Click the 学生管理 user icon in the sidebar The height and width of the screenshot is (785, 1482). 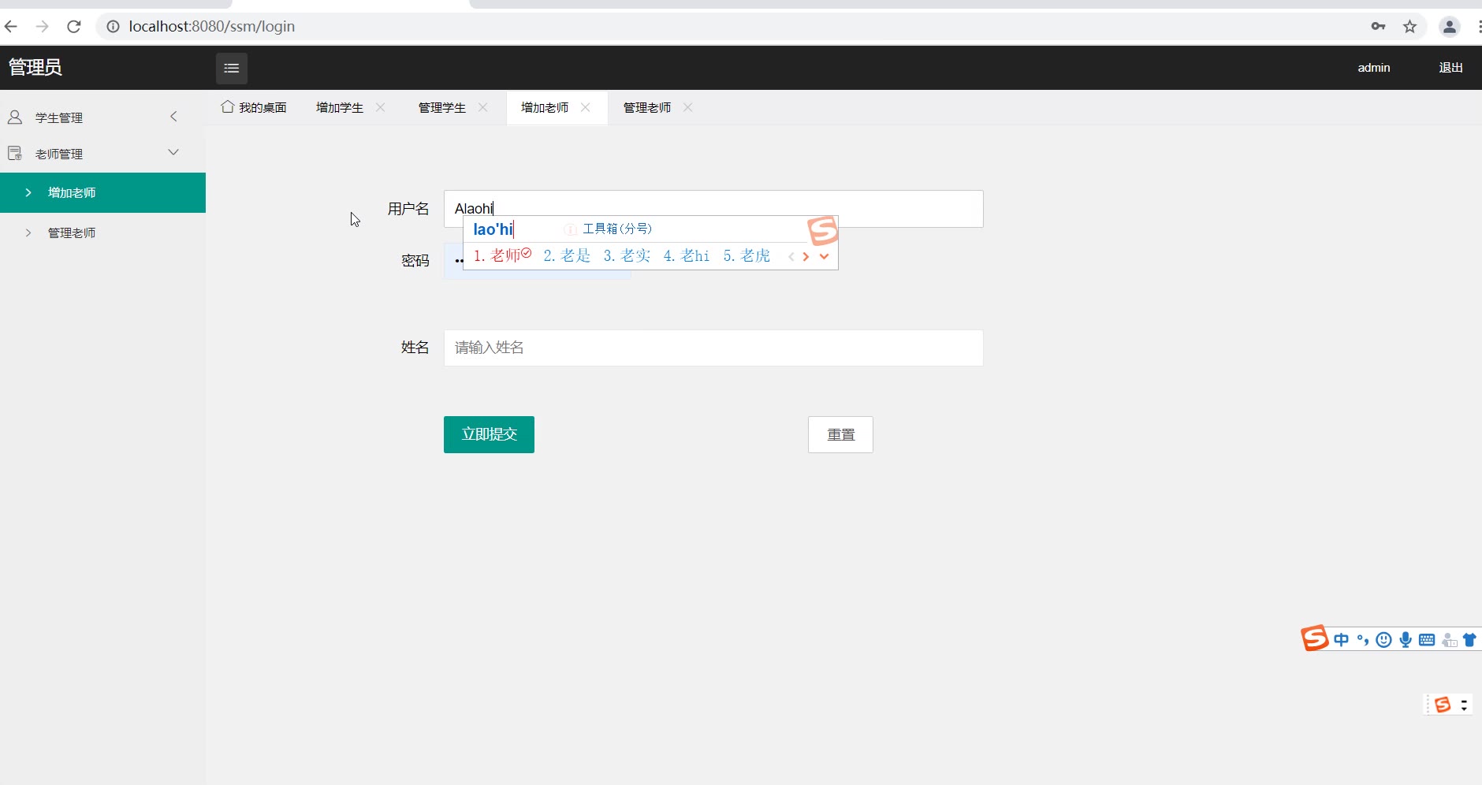[x=15, y=117]
